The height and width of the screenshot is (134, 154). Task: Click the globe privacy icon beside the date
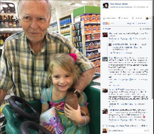coord(147,7)
